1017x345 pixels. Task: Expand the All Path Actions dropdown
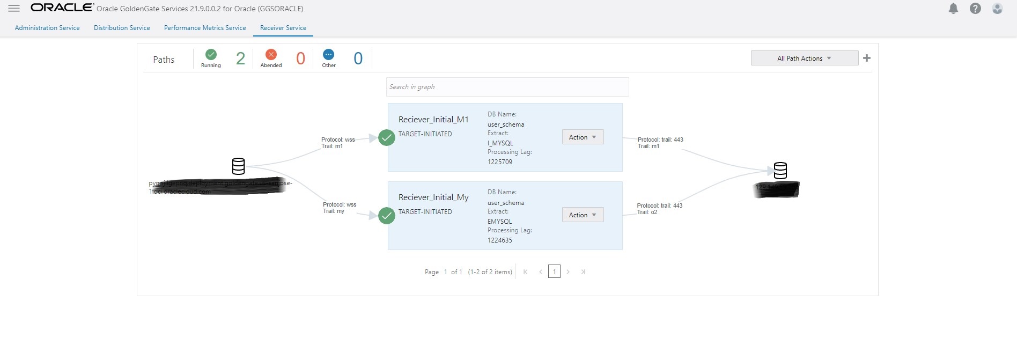[x=804, y=58]
